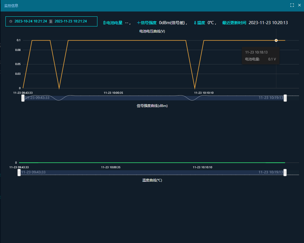
Task: Click the 2023-11-23 10:20:13 update time value
Action: click(x=268, y=23)
